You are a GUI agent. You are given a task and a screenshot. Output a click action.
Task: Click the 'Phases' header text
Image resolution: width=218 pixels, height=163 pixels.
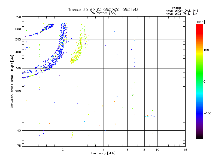coord(176,8)
